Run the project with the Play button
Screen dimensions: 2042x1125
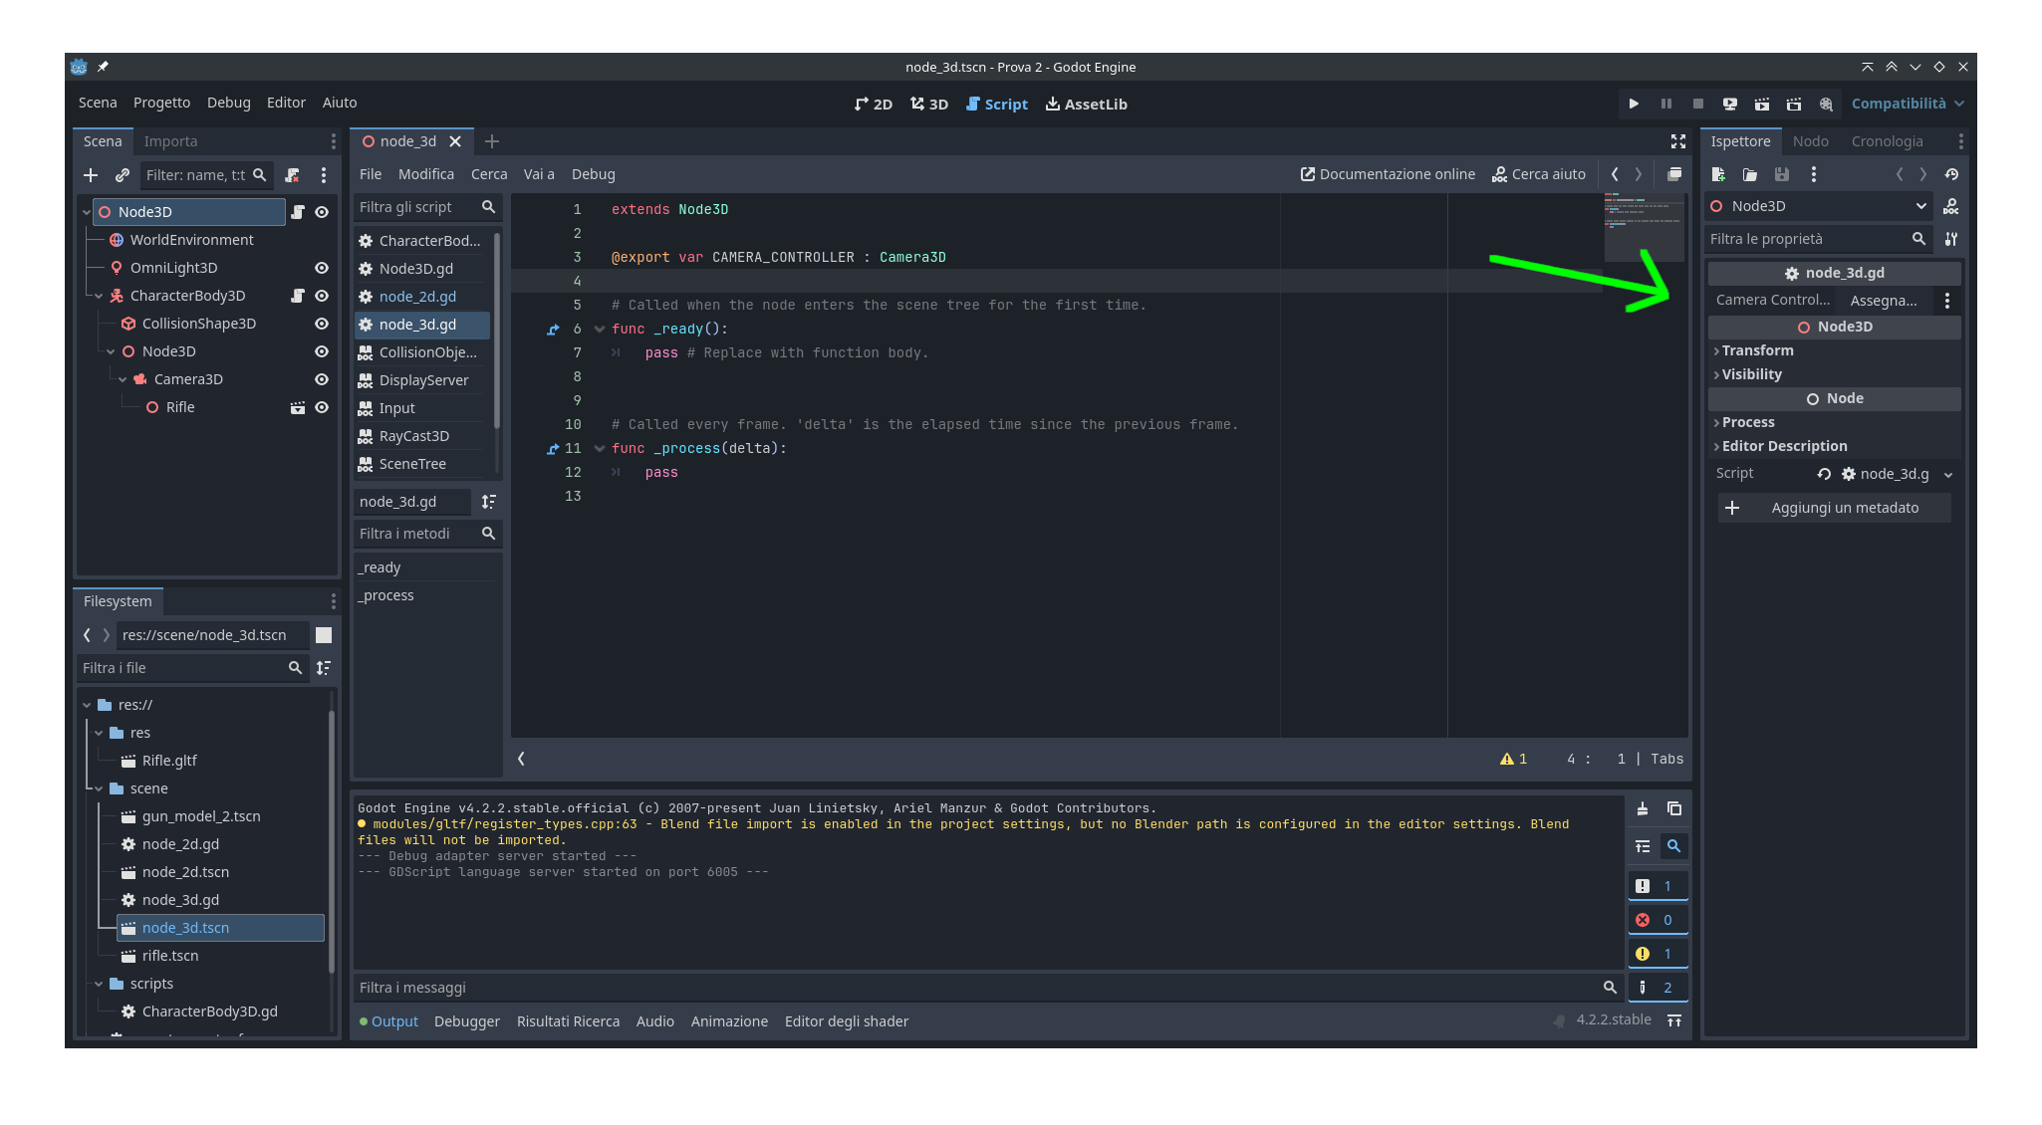1634,104
